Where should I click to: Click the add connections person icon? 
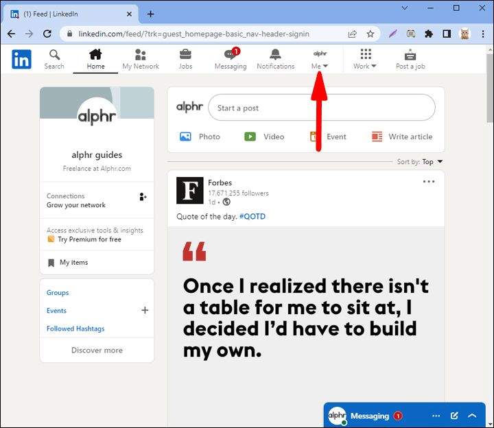[143, 197]
